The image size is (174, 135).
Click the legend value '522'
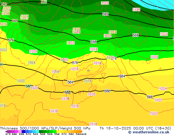point(35,134)
